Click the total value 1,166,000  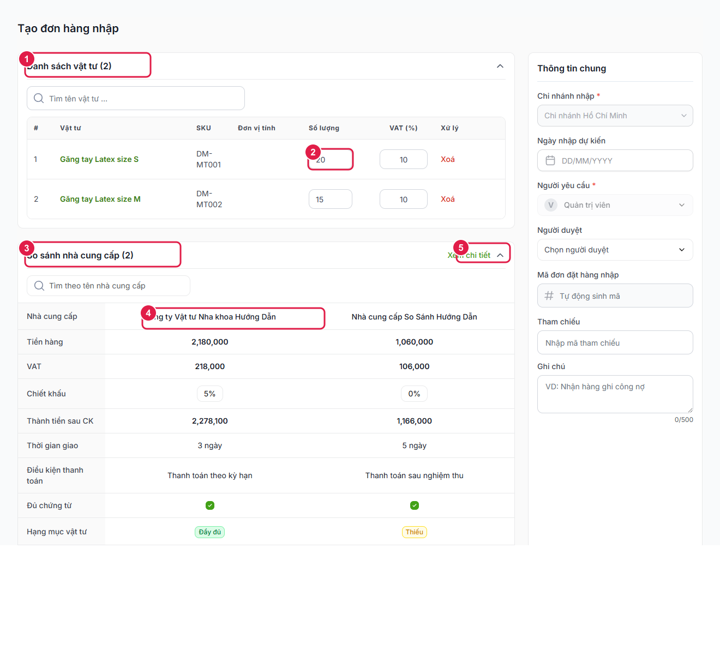pyautogui.click(x=415, y=421)
